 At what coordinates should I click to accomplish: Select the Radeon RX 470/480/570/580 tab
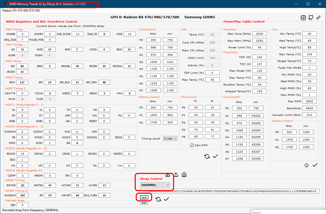pos(21,11)
